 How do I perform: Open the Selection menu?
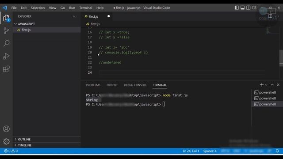(x=38, y=8)
